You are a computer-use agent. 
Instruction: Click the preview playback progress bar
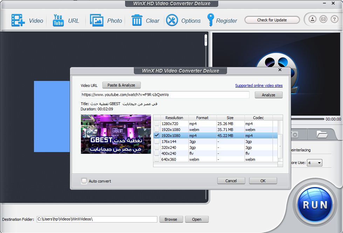click(307, 119)
